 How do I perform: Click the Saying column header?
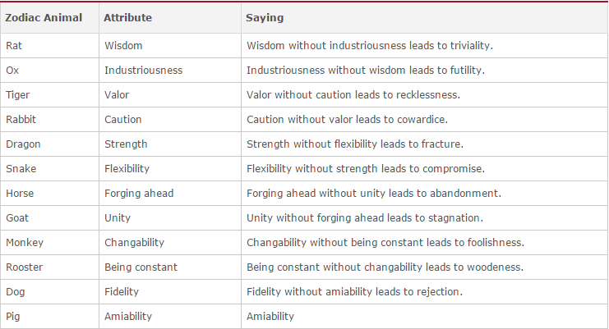point(265,17)
